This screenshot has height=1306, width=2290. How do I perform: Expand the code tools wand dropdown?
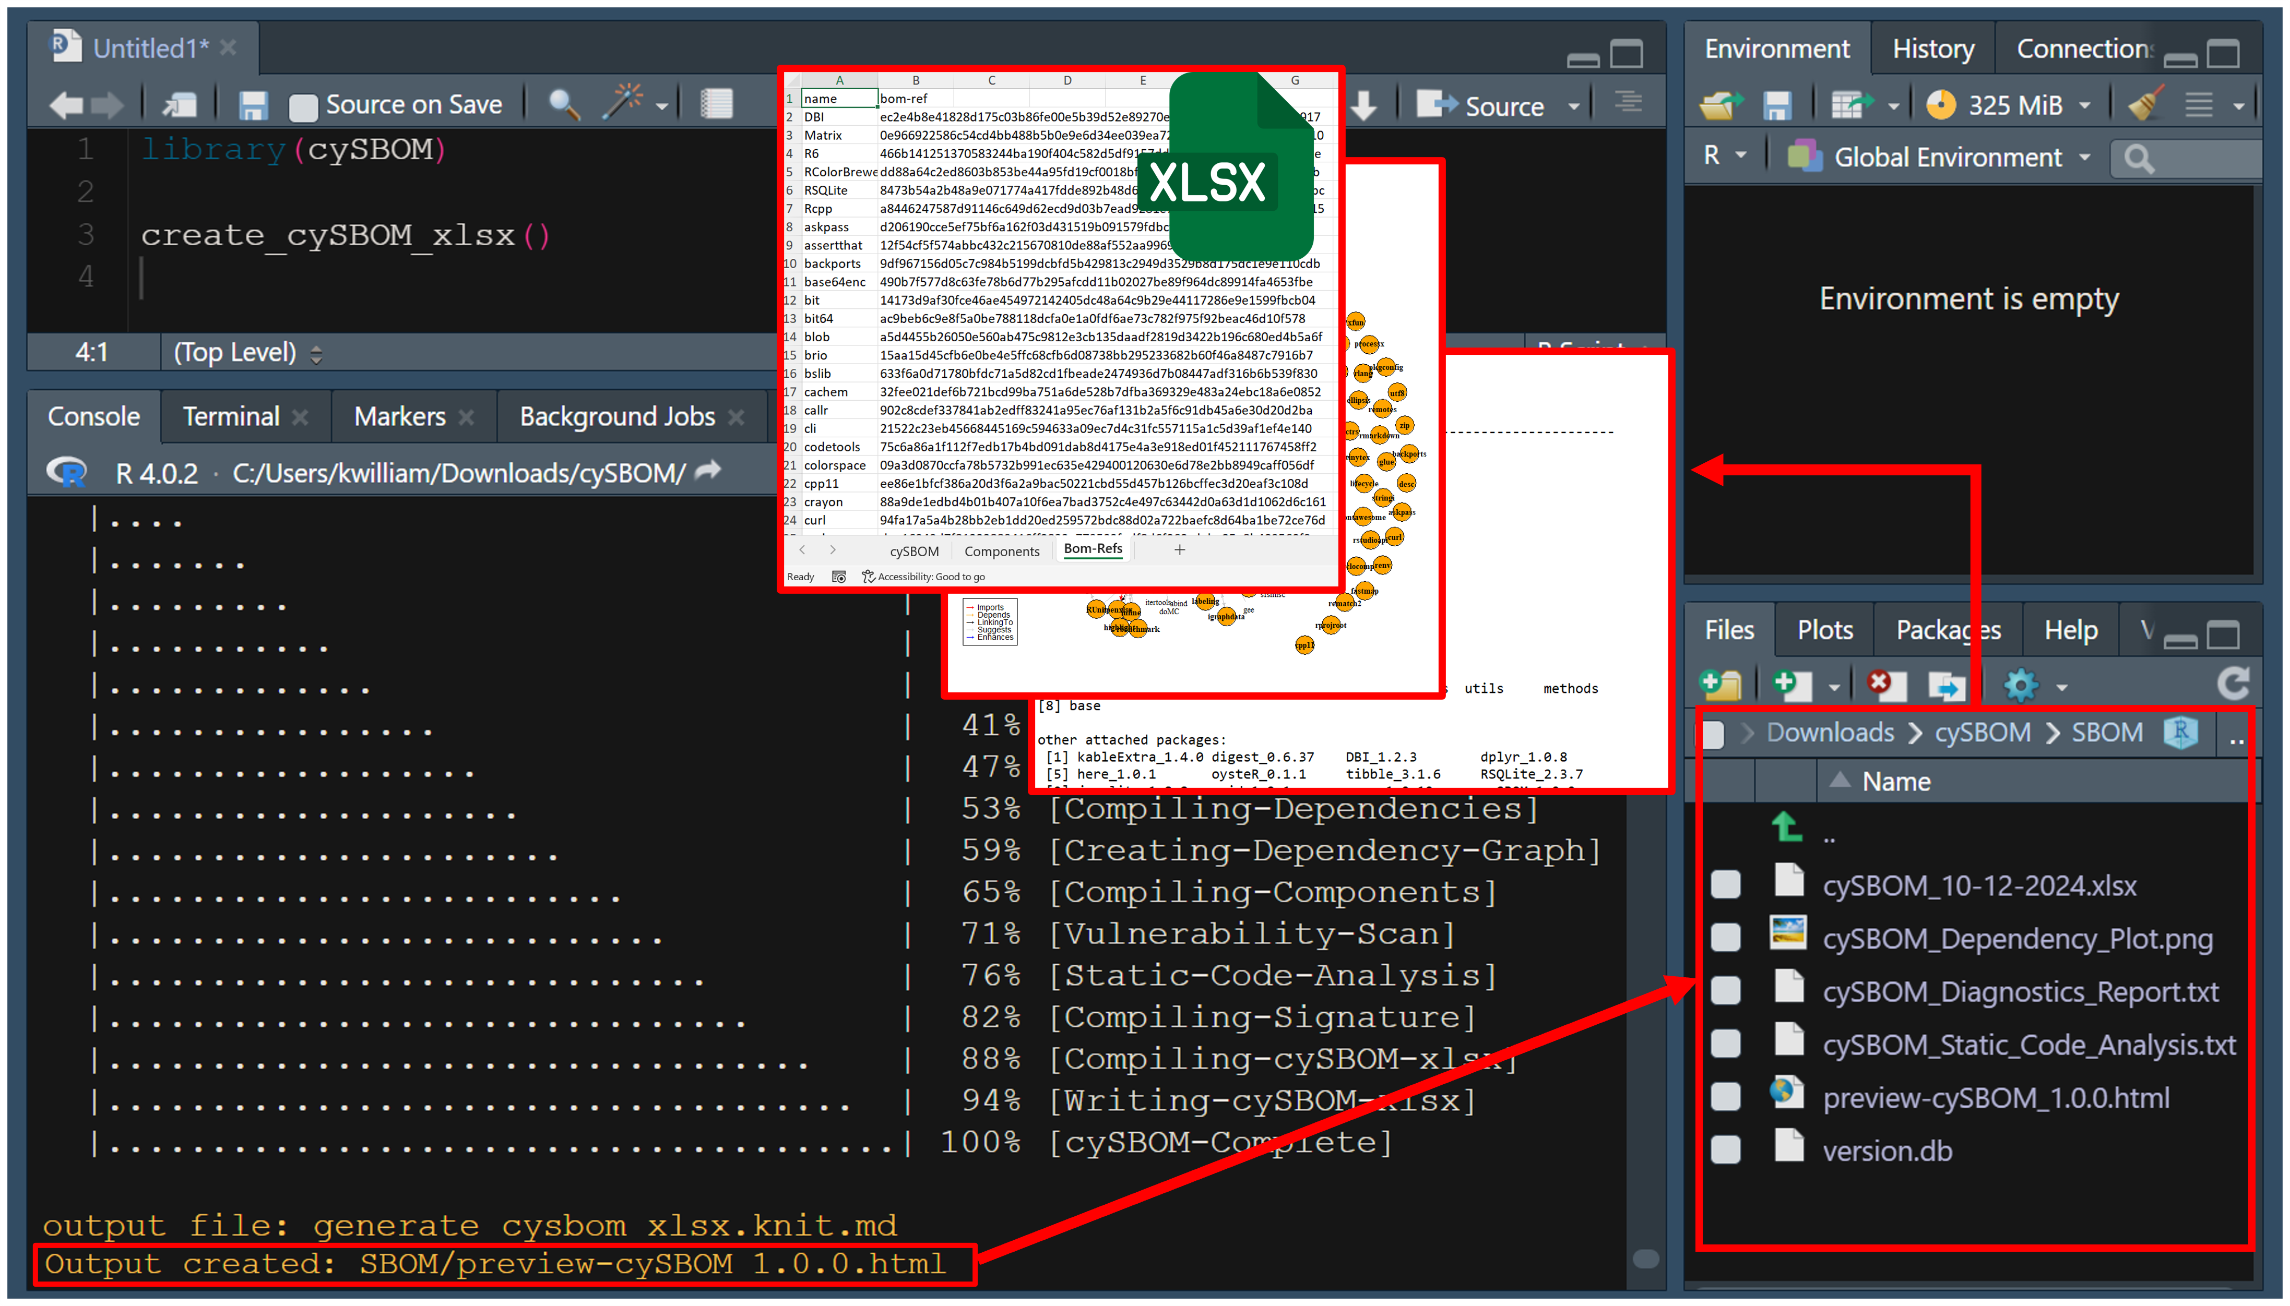point(661,107)
